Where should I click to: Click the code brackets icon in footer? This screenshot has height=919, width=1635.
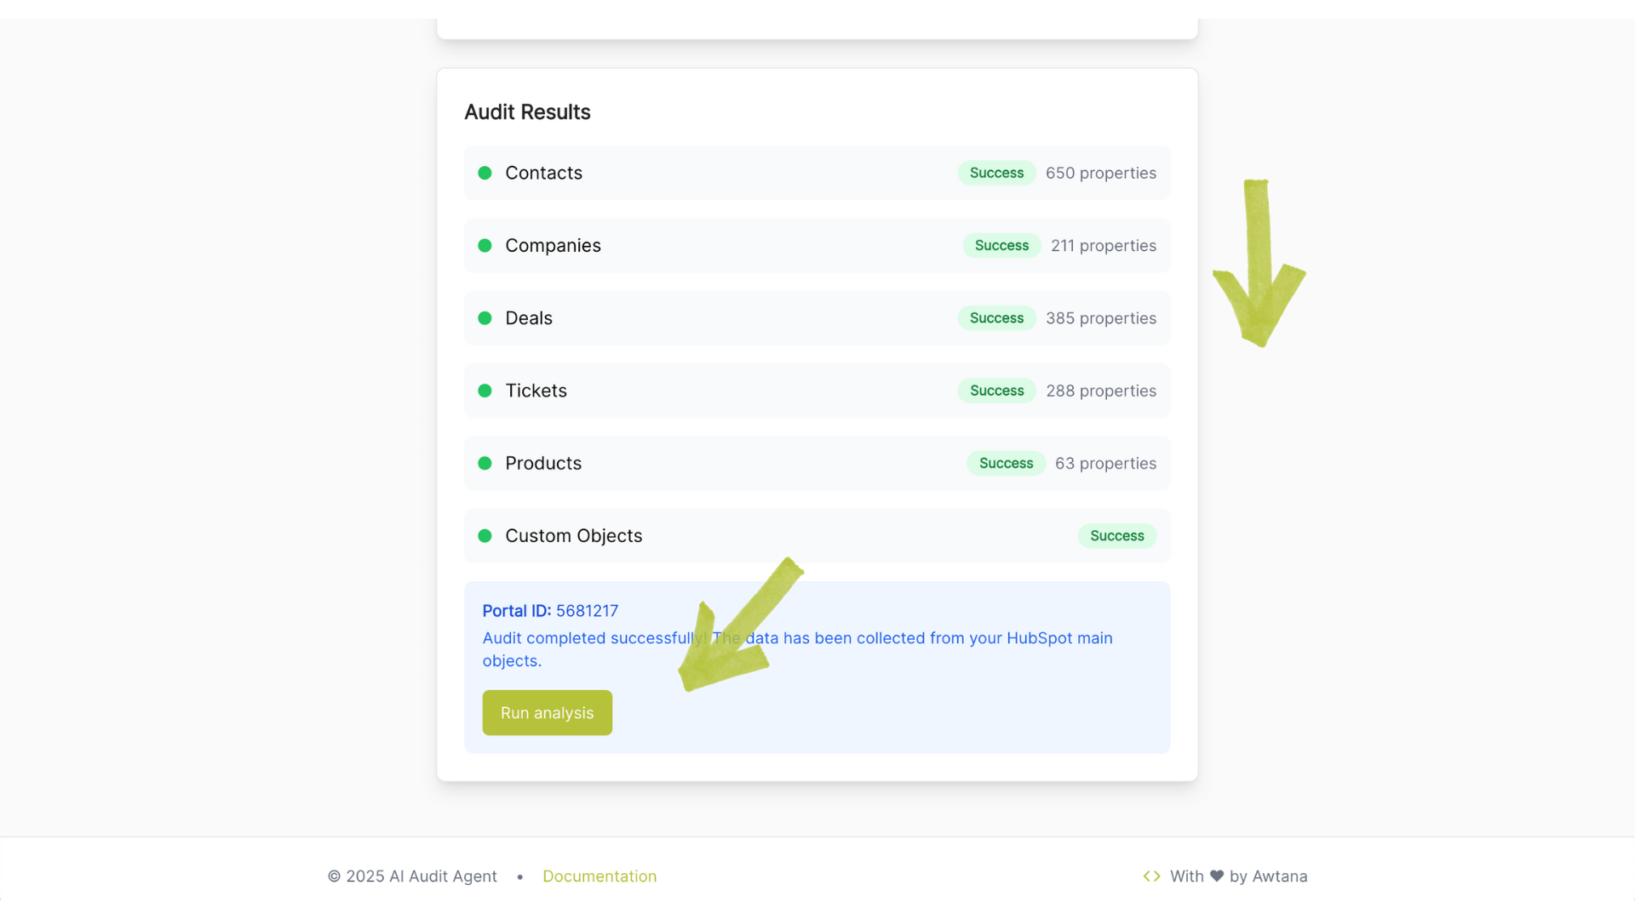click(x=1151, y=876)
